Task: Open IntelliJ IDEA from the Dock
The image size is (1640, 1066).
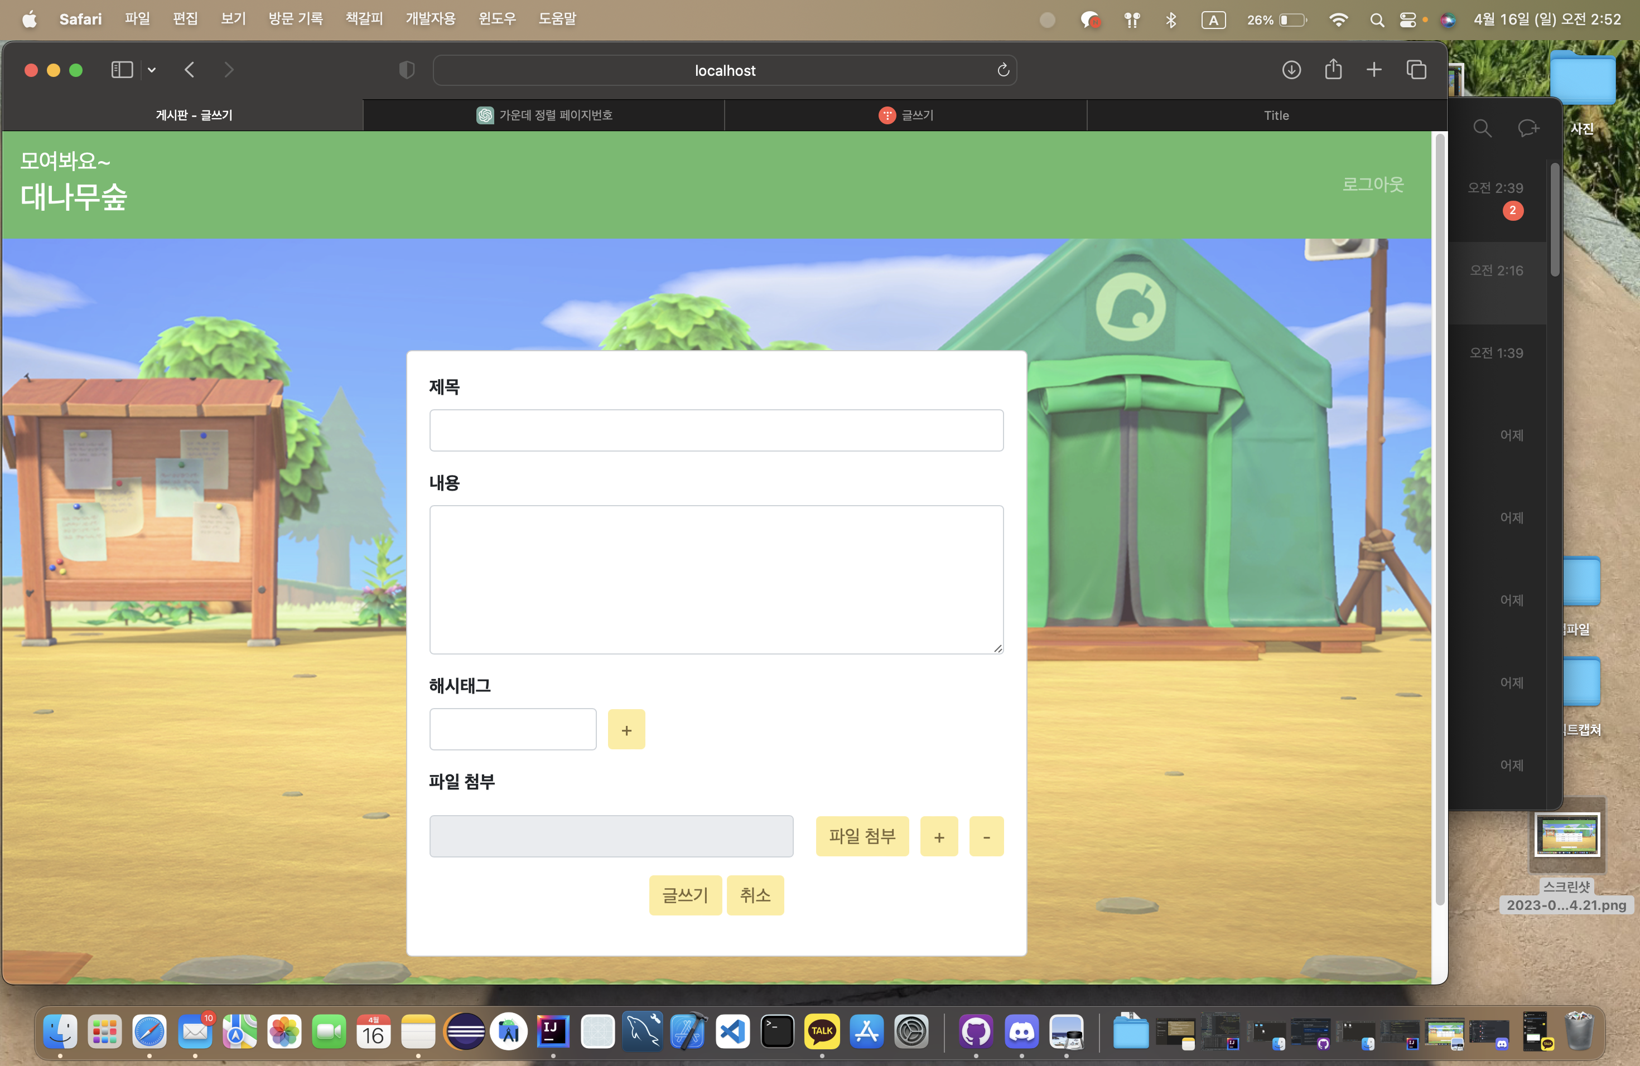Action: (553, 1031)
